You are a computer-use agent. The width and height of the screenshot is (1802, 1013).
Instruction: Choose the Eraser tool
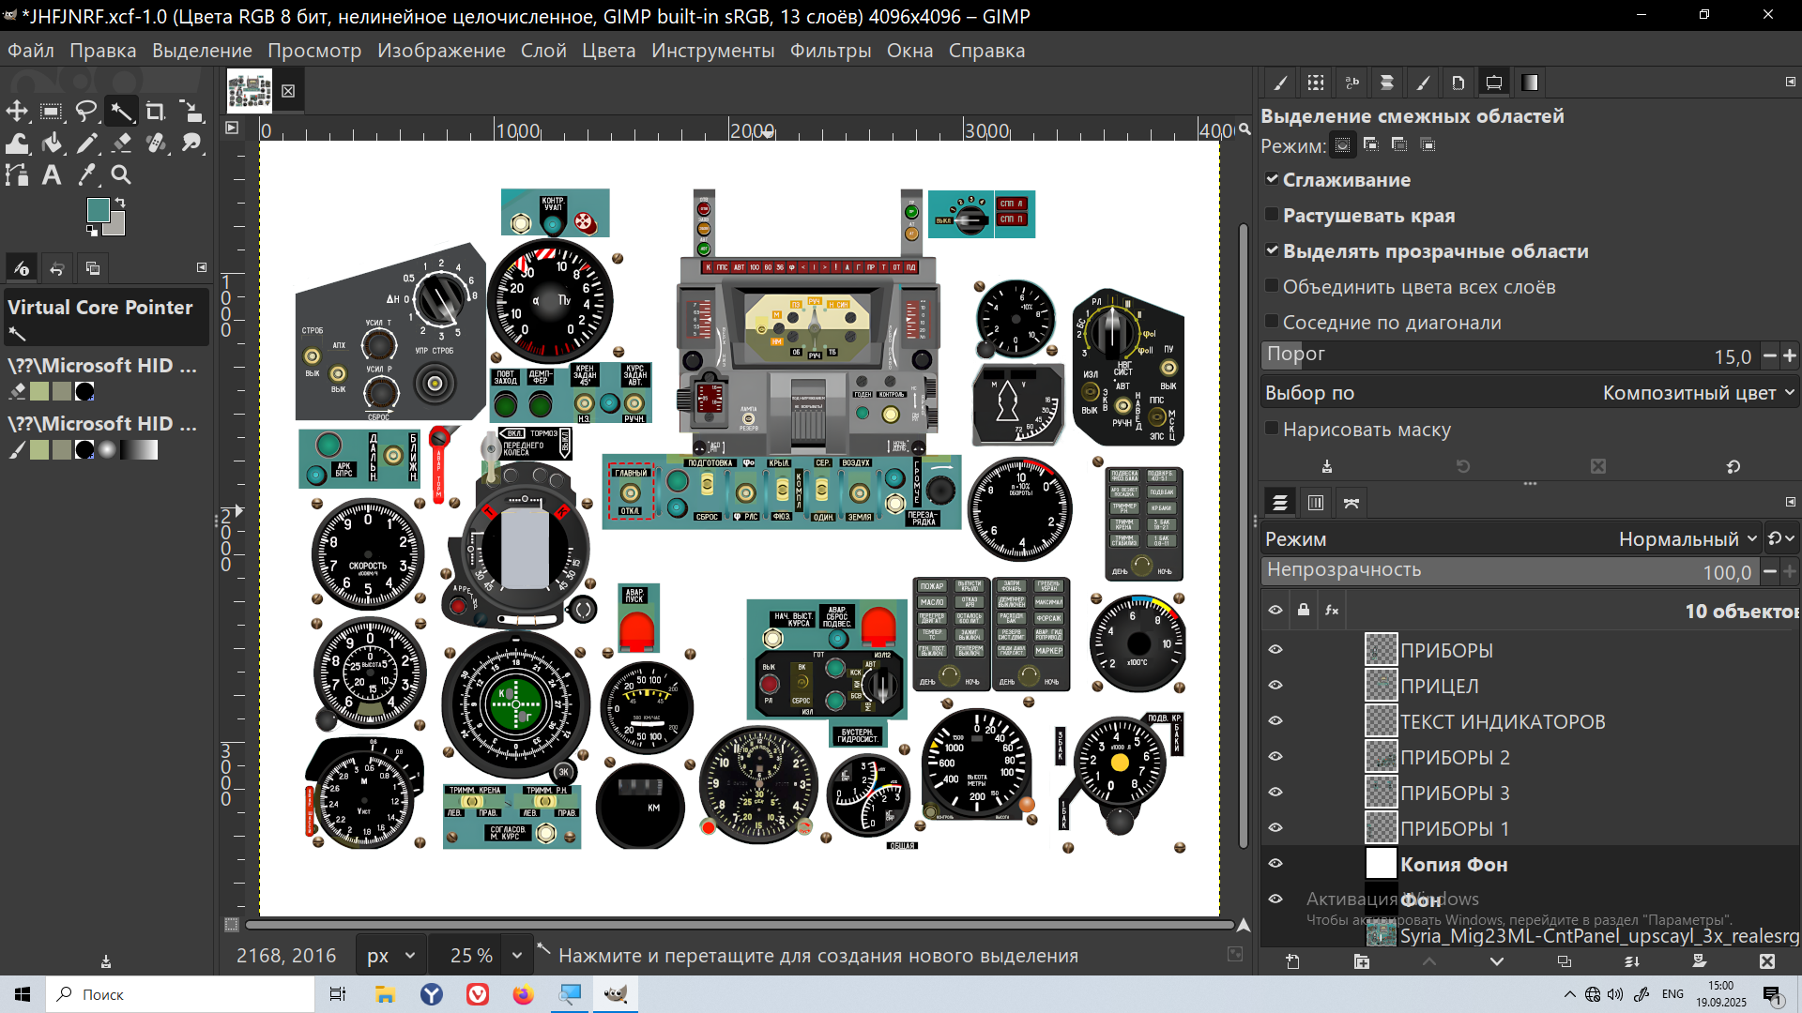pos(121,144)
